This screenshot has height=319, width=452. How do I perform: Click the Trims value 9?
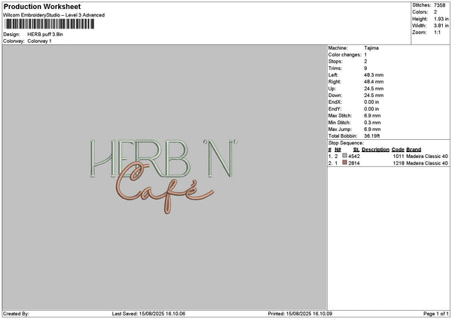pyautogui.click(x=365, y=68)
